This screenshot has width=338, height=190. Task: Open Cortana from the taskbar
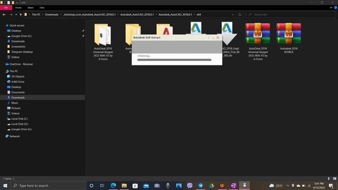(91, 185)
